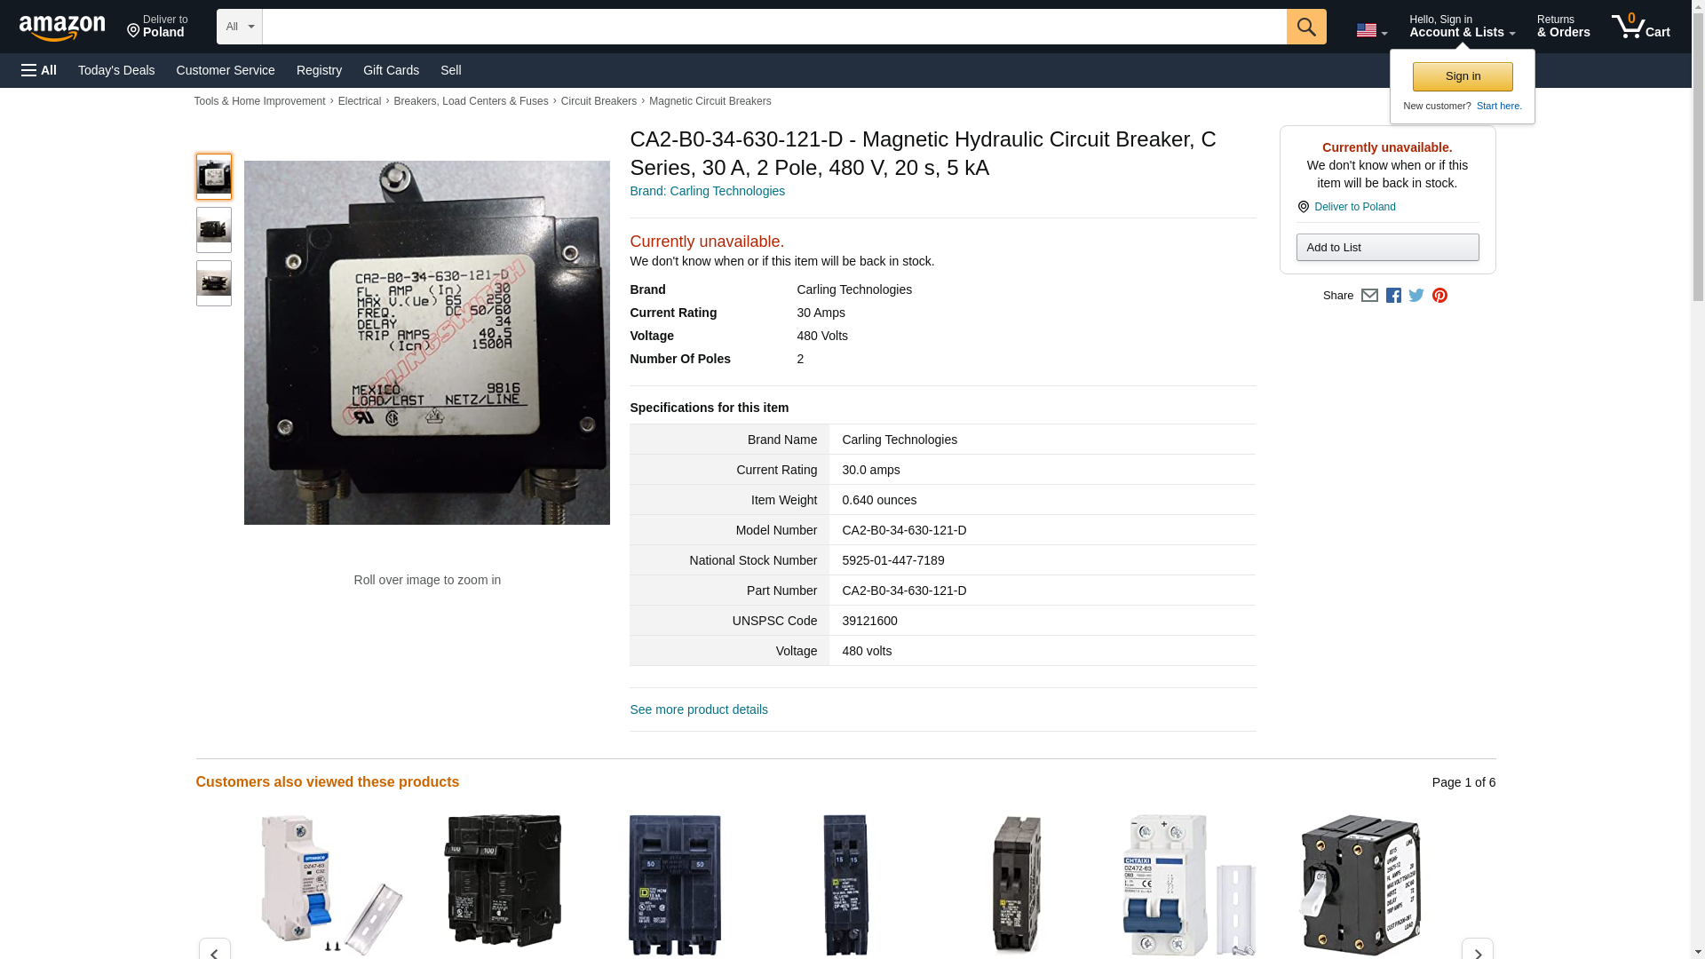Open the All hamburger menu
Image resolution: width=1705 pixels, height=959 pixels.
[x=39, y=70]
